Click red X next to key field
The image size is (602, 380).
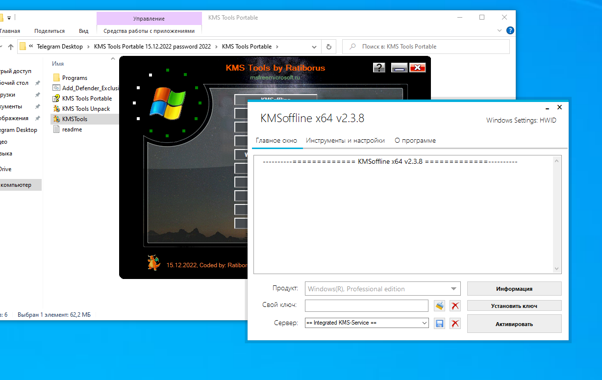pyautogui.click(x=455, y=306)
